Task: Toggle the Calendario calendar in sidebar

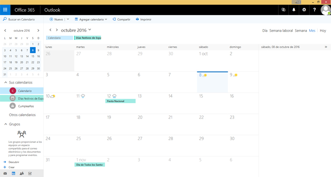Action: (x=25, y=91)
